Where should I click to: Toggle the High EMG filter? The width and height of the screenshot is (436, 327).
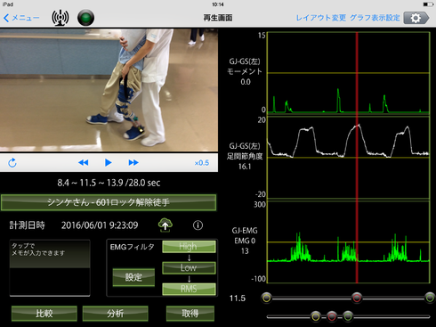(x=189, y=247)
